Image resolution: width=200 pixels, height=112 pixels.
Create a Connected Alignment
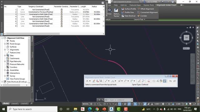click(x=147, y=12)
